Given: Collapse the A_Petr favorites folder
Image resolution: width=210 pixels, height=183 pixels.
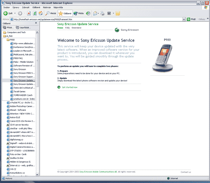Looking at the screenshot, I should 8,36.
